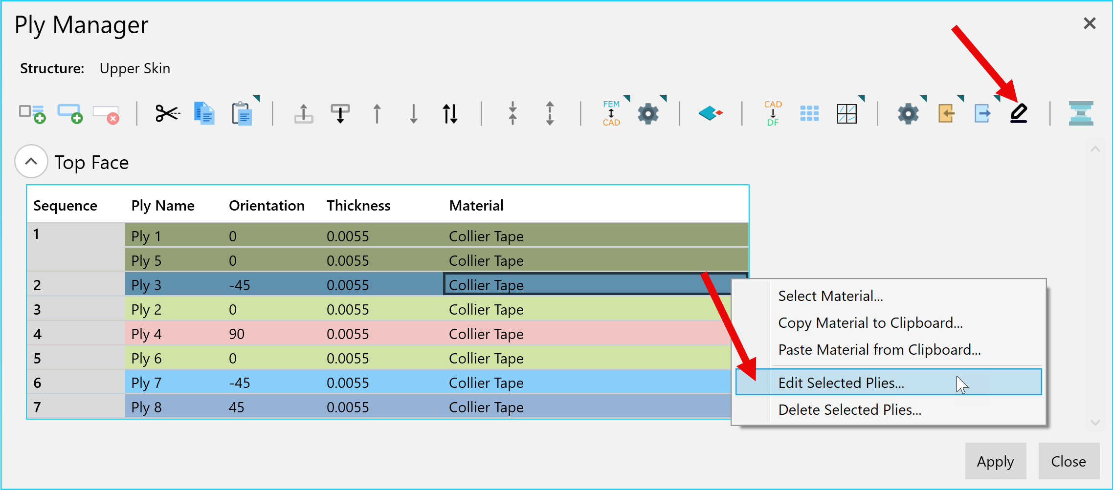Click the 90 orientation cell of Ply 4

272,333
